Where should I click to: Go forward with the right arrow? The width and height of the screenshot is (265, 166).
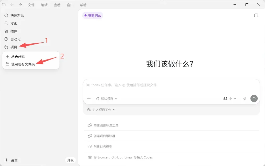pos(20,5)
